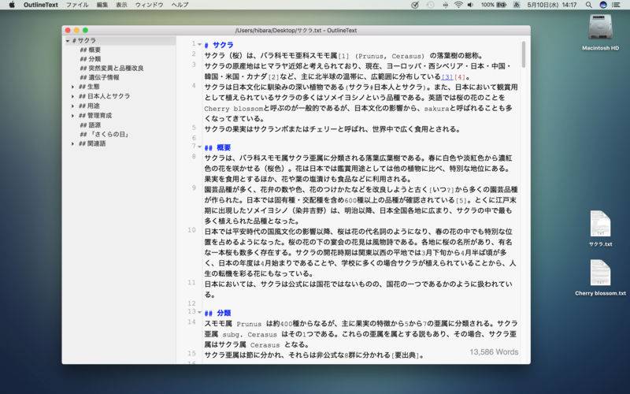Viewport: 630px width, 394px height.
Task: Select ## 突然変異と品種改良 outline row
Action: [111, 69]
